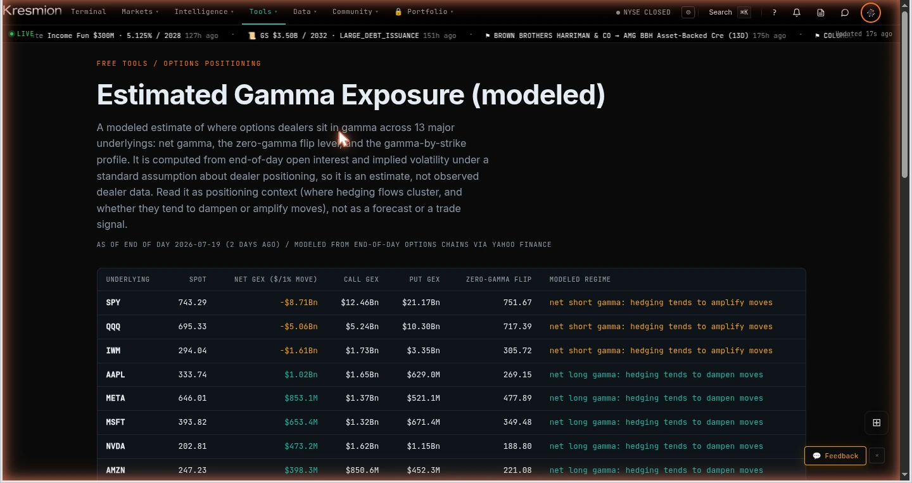Open the document icon in top bar
912x483 pixels.
tap(821, 12)
